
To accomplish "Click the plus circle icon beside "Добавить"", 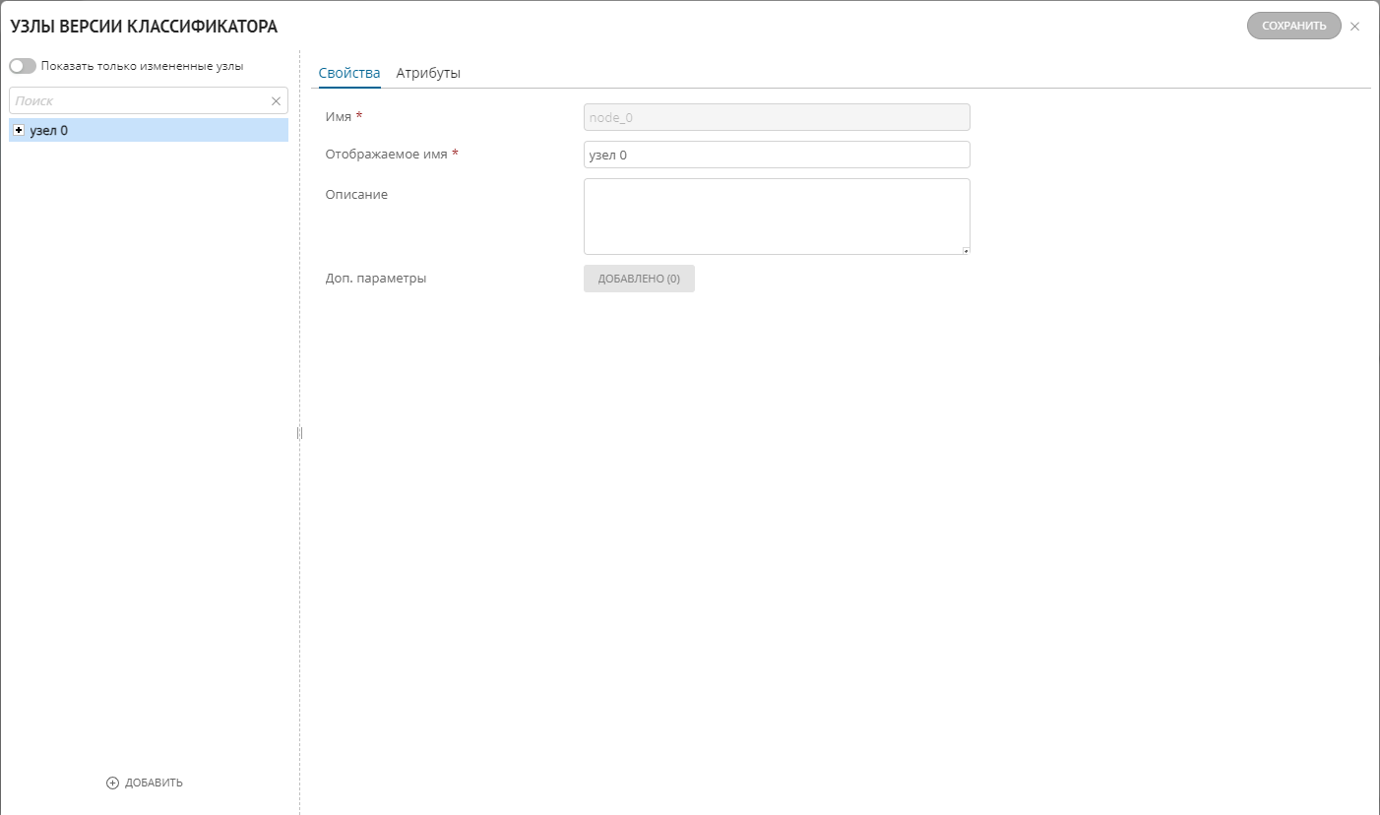I will tap(112, 783).
